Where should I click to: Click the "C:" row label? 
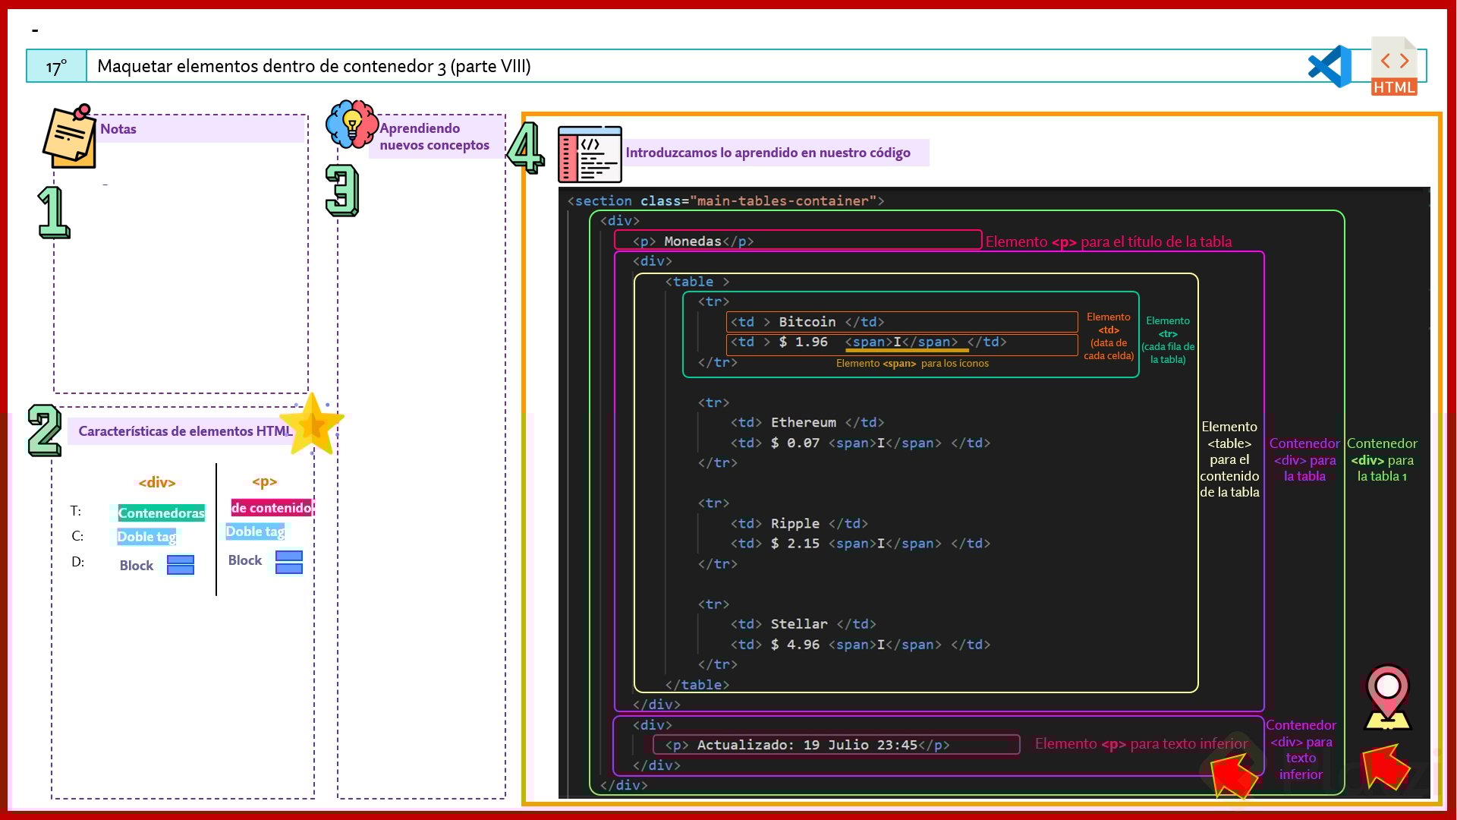coord(77,536)
